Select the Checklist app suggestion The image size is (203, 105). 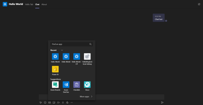point(77,86)
